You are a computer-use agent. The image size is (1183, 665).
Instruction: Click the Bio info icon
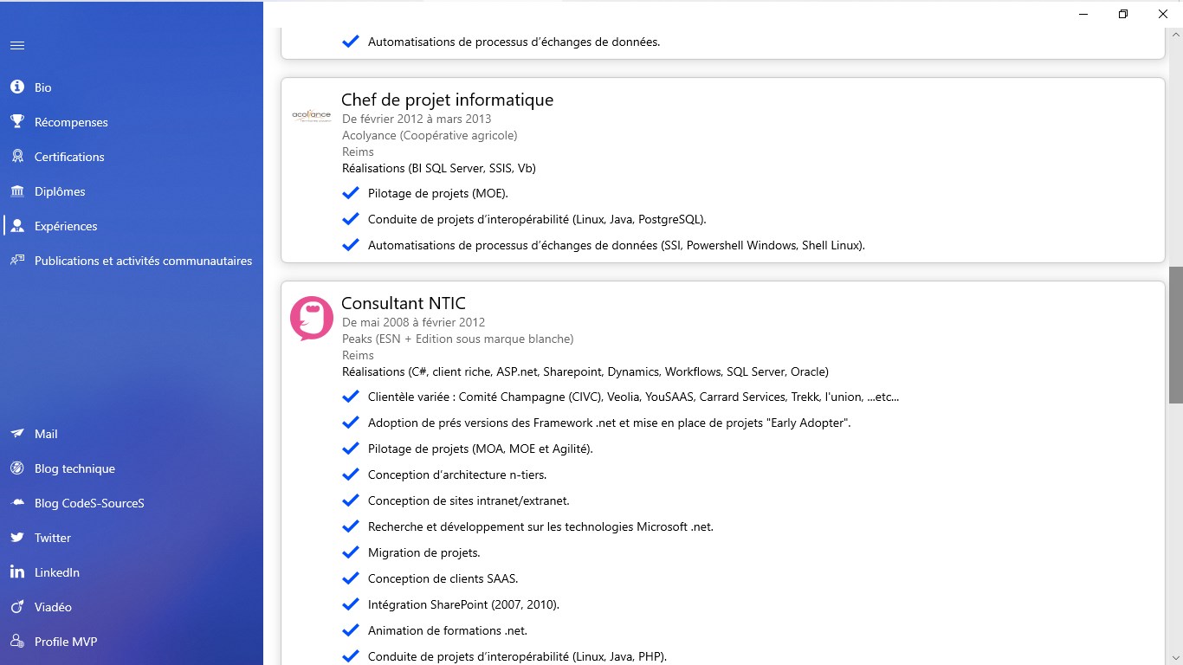(17, 87)
